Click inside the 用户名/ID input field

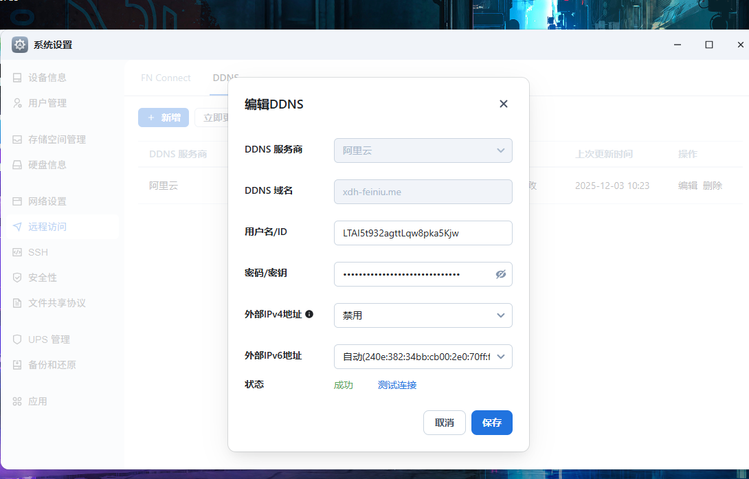pos(423,232)
